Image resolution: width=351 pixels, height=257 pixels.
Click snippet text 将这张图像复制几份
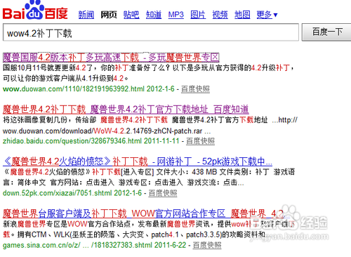(36, 120)
